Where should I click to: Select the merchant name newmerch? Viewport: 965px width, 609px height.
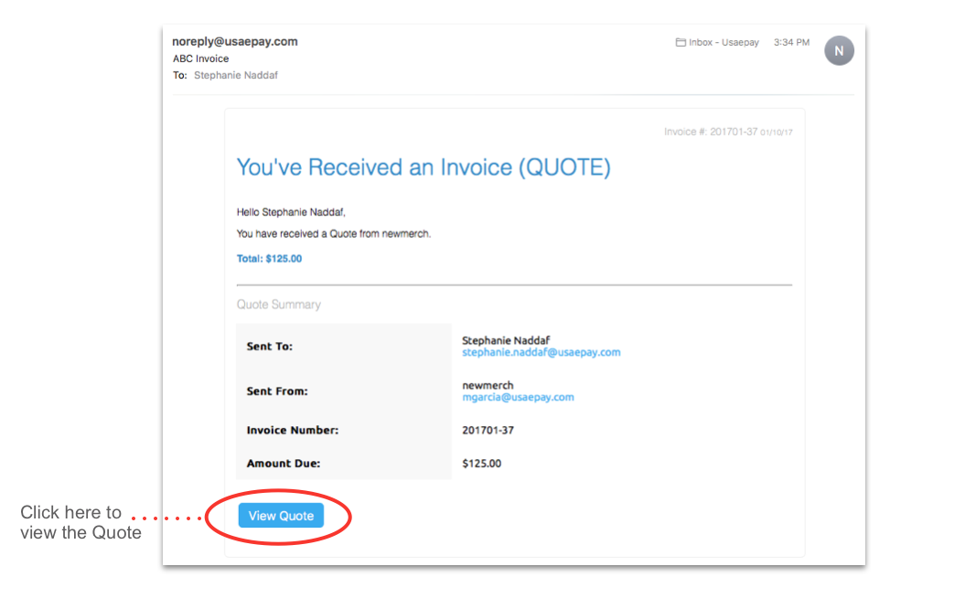tap(488, 385)
